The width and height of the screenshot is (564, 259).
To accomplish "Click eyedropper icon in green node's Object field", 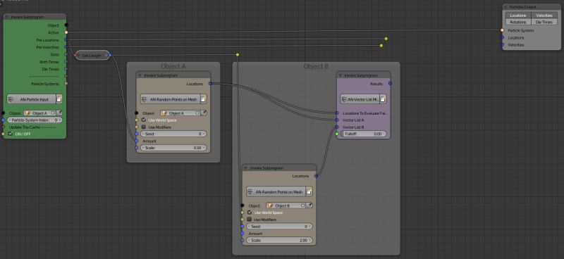I will pyautogui.click(x=60, y=113).
